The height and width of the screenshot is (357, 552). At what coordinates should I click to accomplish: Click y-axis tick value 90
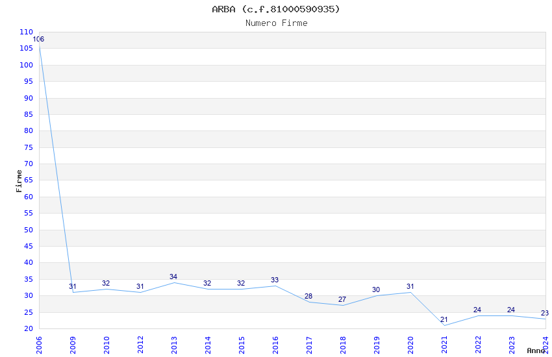[x=29, y=98]
